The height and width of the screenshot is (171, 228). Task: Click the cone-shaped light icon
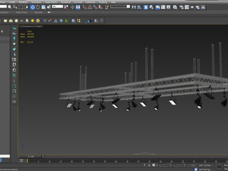27,21
